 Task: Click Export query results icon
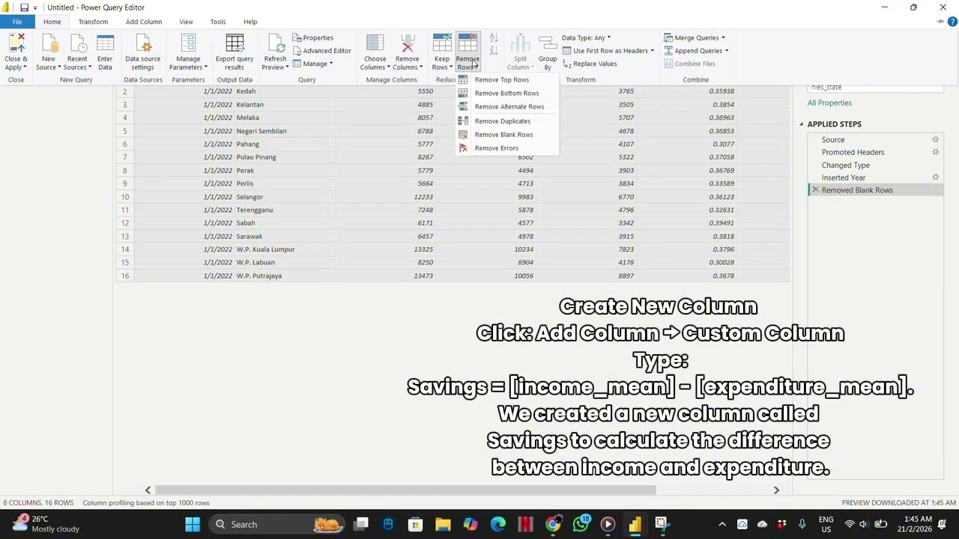(235, 43)
